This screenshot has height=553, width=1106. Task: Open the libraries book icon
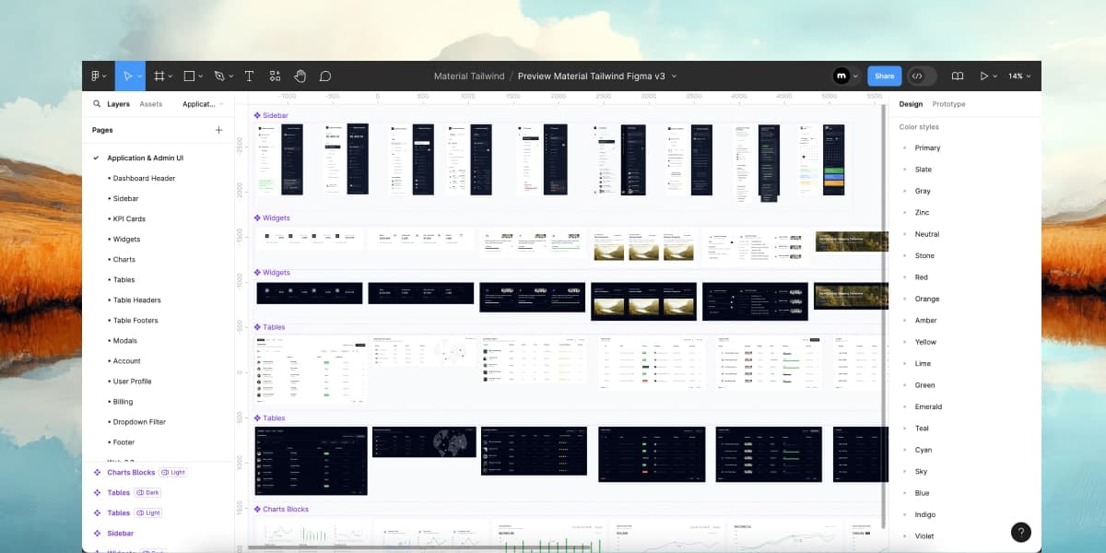click(x=957, y=76)
